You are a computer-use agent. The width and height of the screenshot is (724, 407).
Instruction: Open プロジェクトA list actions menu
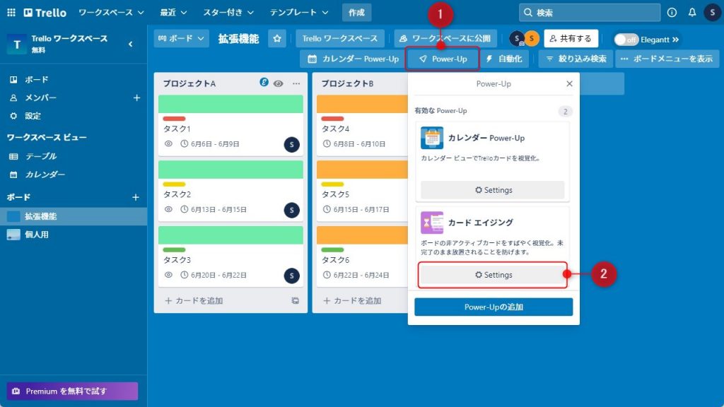296,83
